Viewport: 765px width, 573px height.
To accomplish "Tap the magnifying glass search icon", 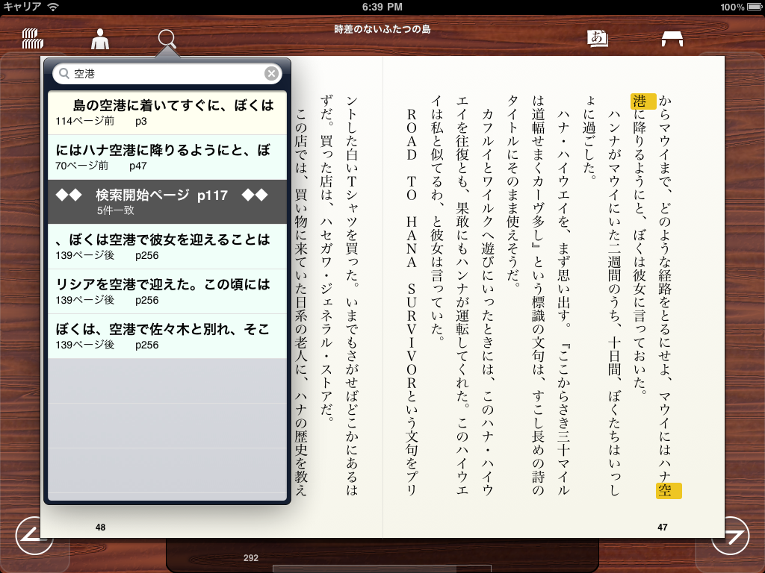I will click(x=168, y=39).
